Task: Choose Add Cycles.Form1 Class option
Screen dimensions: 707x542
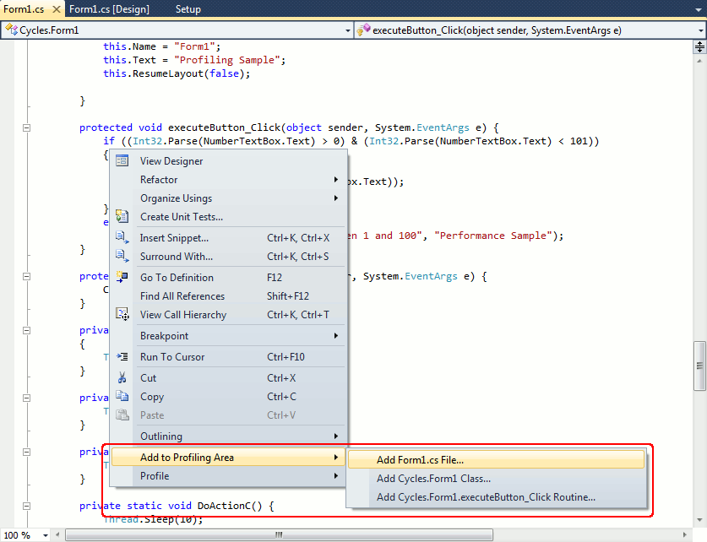Action: [x=496, y=479]
